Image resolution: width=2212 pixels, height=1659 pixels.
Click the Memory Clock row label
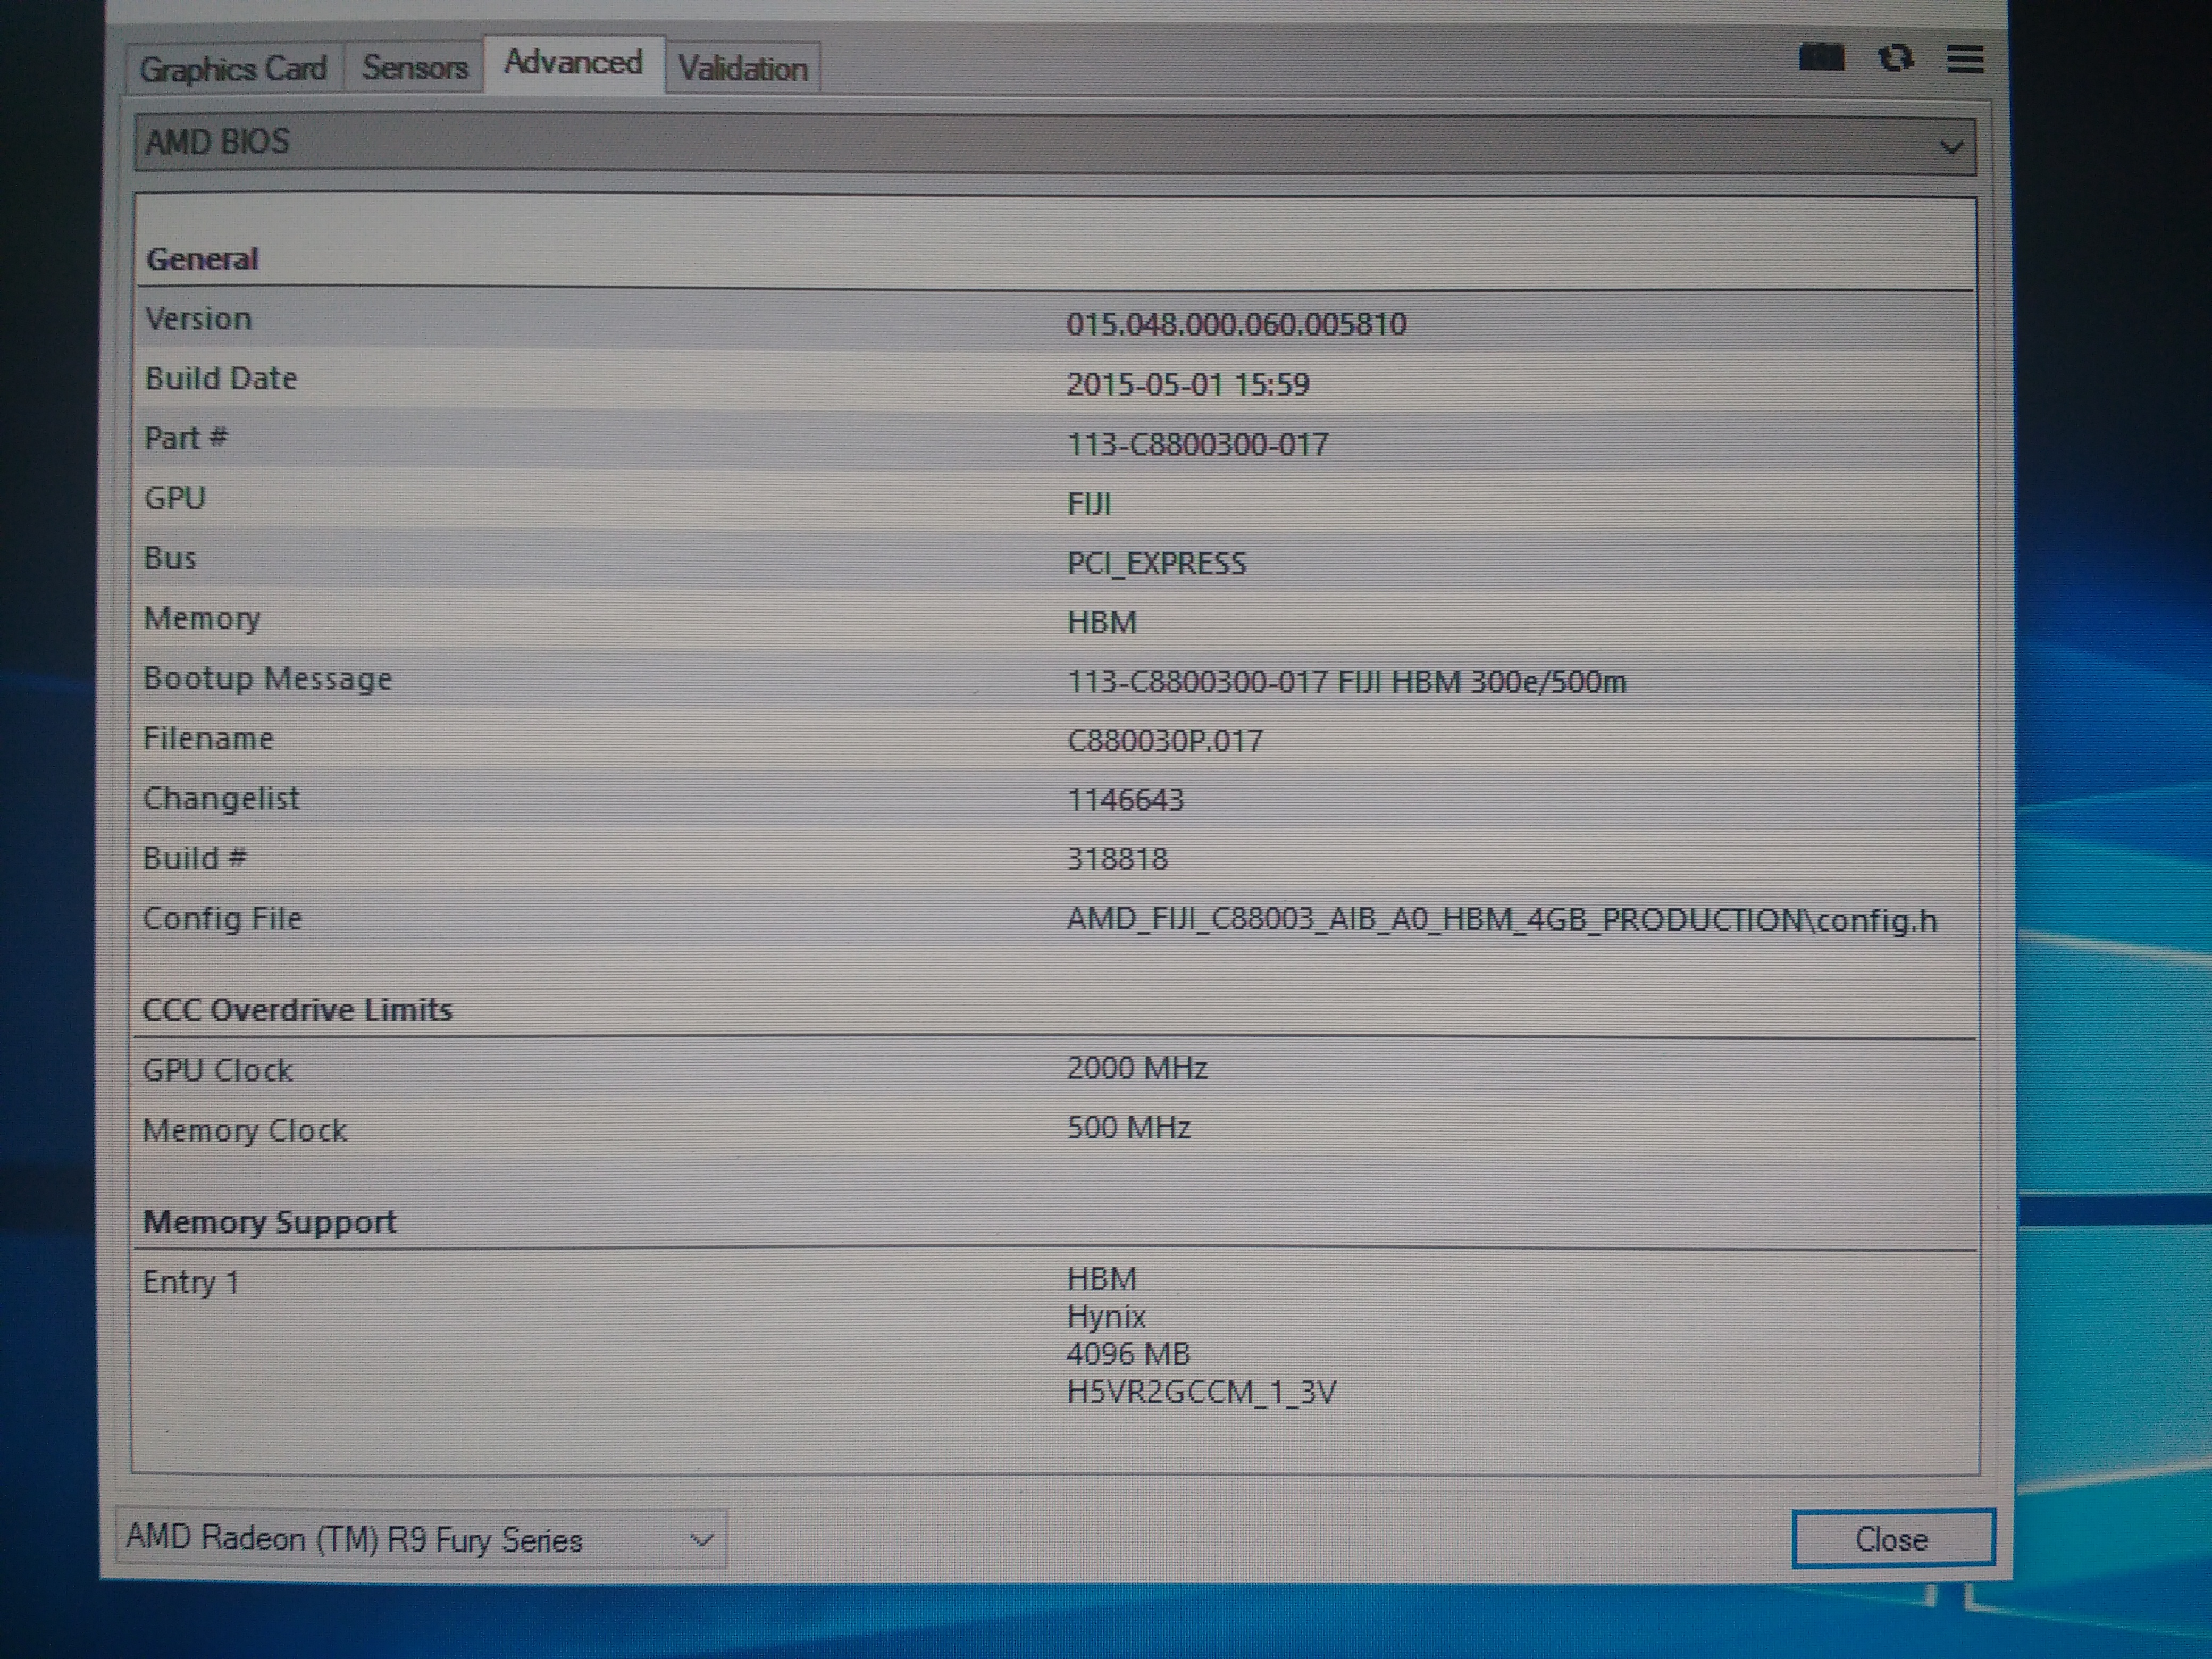pos(245,1131)
